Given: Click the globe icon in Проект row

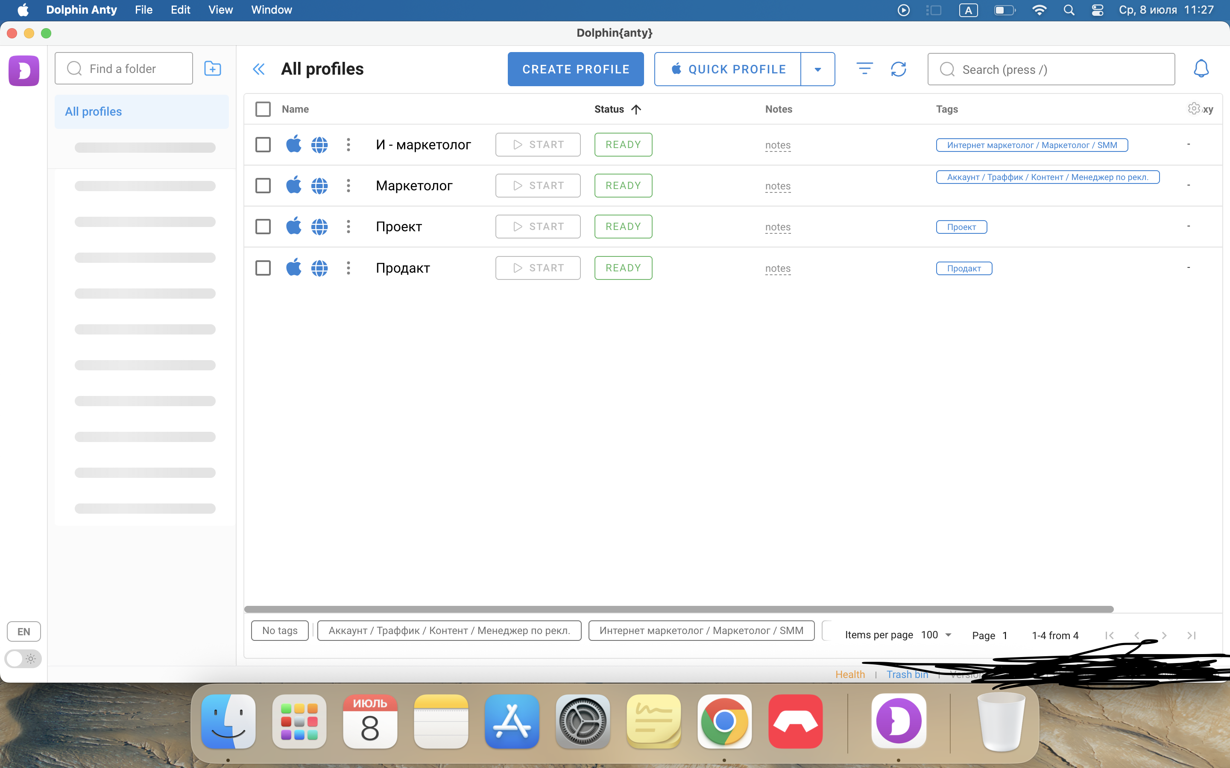Looking at the screenshot, I should point(319,227).
